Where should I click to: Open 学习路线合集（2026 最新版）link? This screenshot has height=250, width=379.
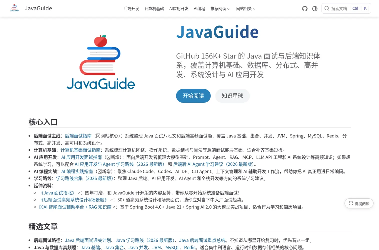[x=84, y=179]
